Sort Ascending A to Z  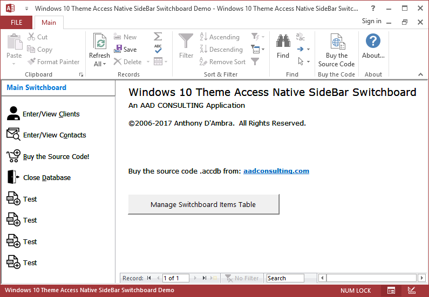pos(220,37)
